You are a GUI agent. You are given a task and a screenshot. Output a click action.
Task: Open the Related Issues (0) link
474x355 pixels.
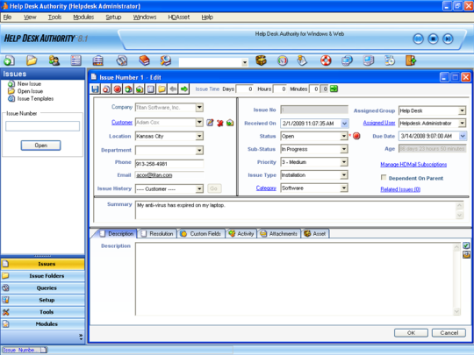point(400,189)
